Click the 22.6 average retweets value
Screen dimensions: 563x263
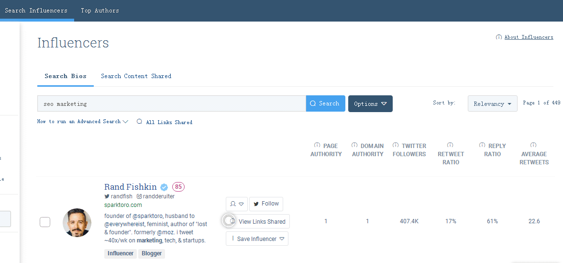pos(534,221)
